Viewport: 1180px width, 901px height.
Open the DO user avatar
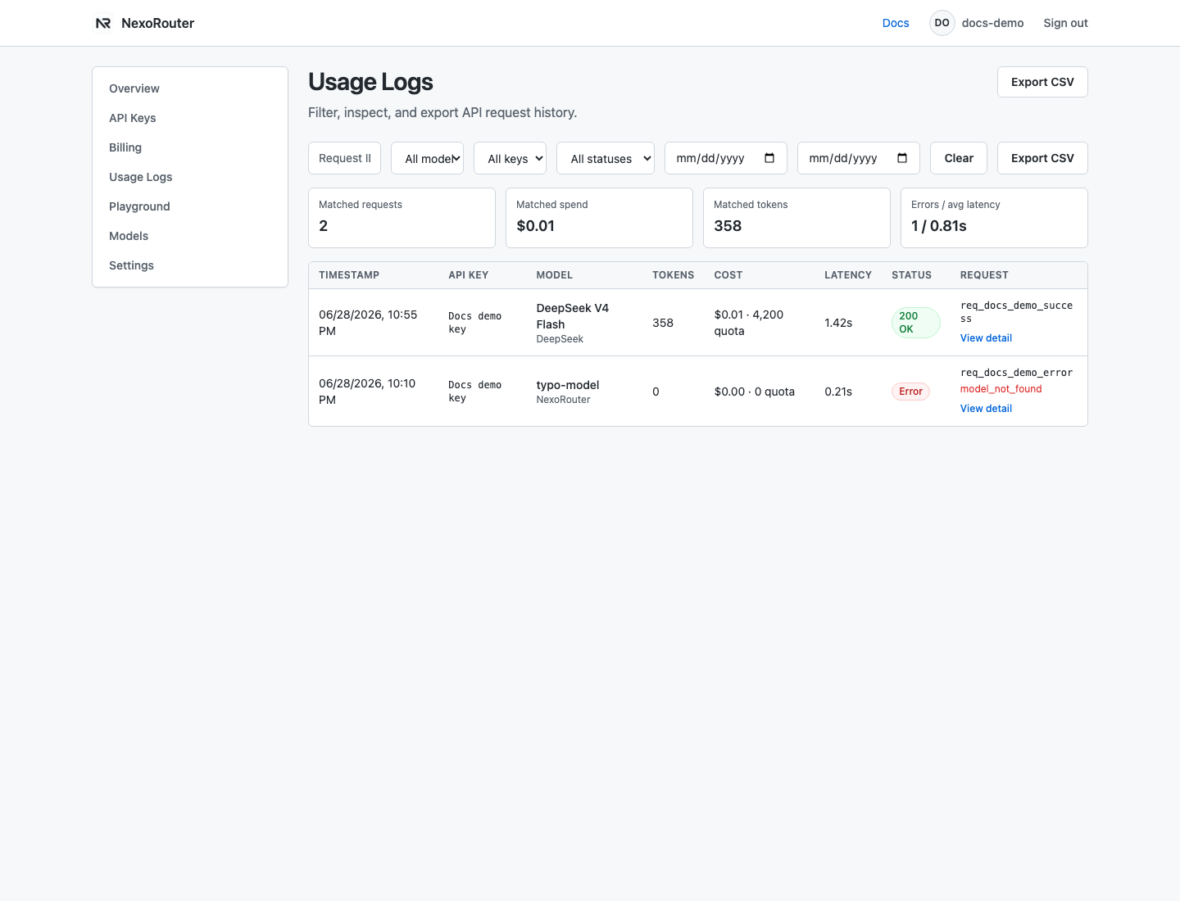click(x=942, y=23)
